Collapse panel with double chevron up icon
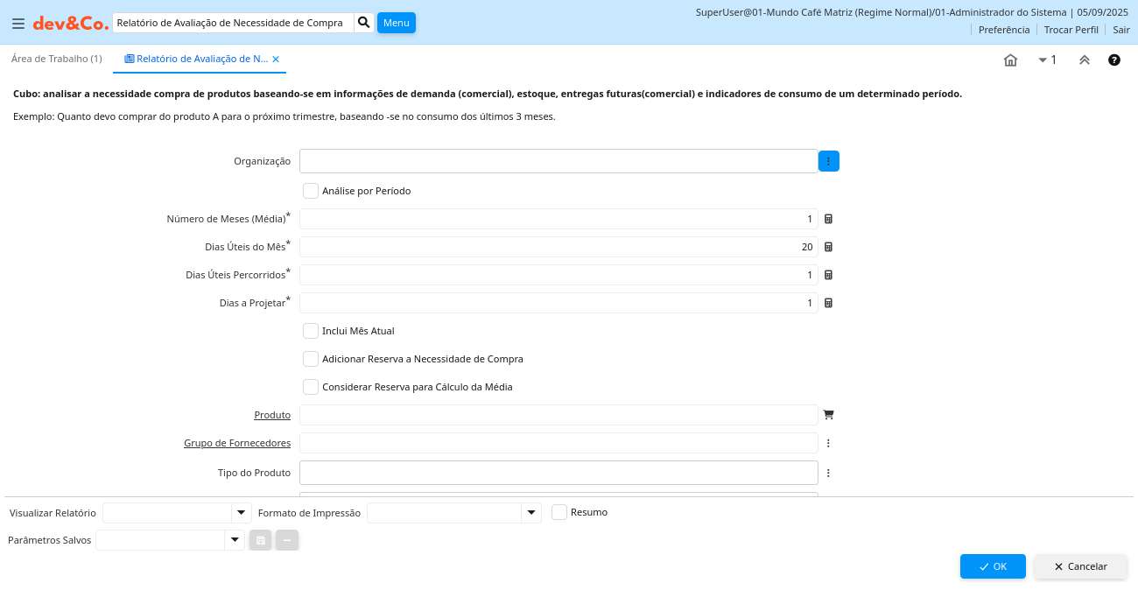The height and width of the screenshot is (590, 1138). pyautogui.click(x=1084, y=60)
